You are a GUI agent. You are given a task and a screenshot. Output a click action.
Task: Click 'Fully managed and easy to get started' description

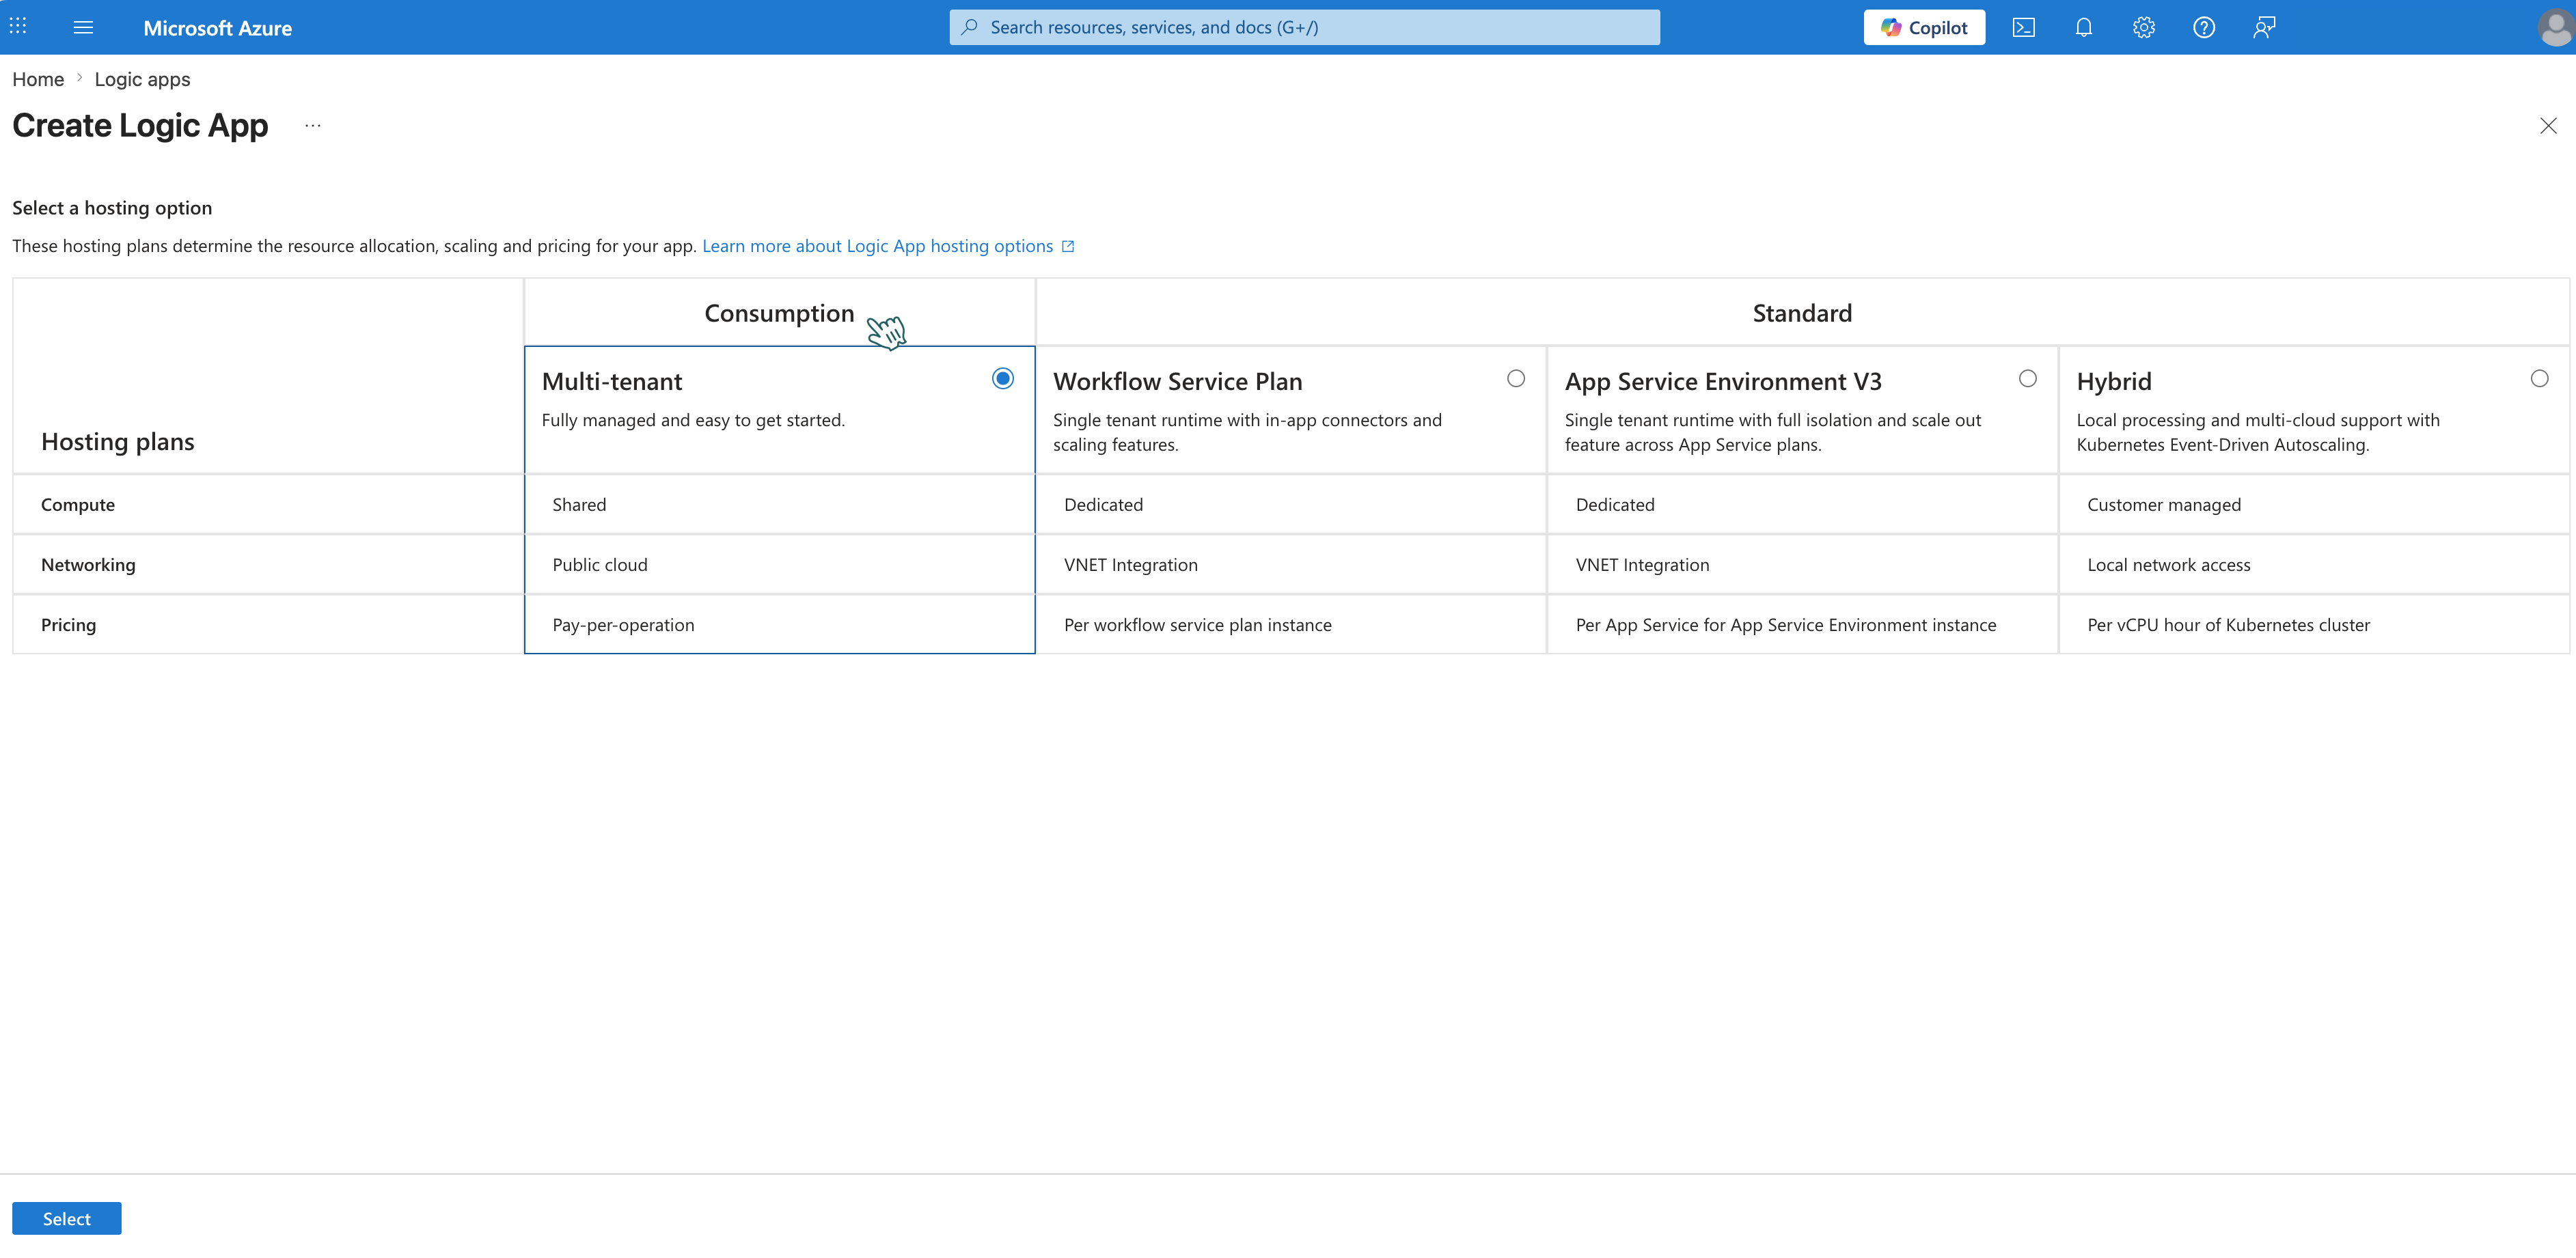(693, 419)
